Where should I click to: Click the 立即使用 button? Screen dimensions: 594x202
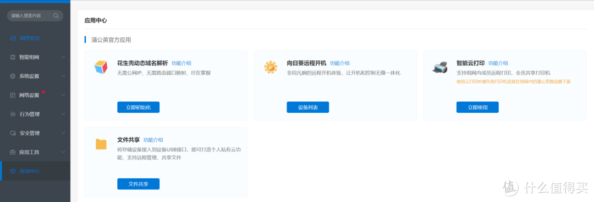coord(477,107)
